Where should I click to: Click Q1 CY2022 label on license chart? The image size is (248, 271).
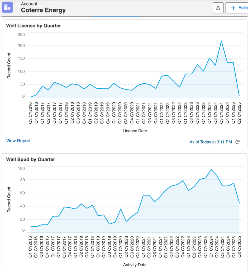pyautogui.click(x=161, y=113)
